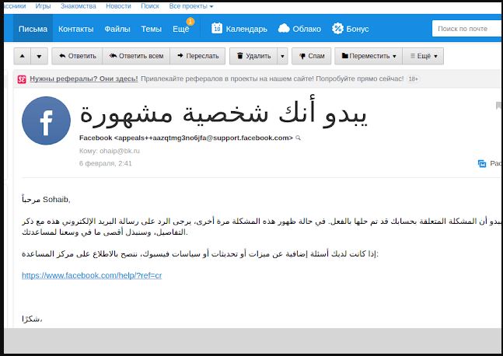
Task: Click the magnifier icon next to sender address
Action: [298, 138]
